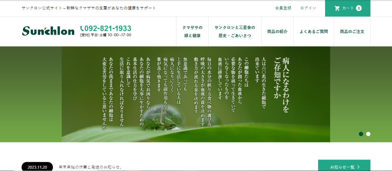
Task: Click the 2023.11.20 date badge
Action: coord(37,167)
